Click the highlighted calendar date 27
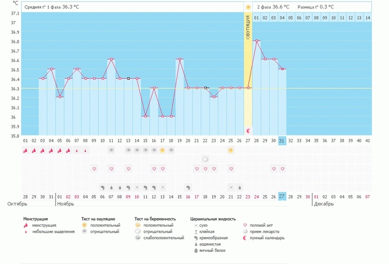 [282, 196]
